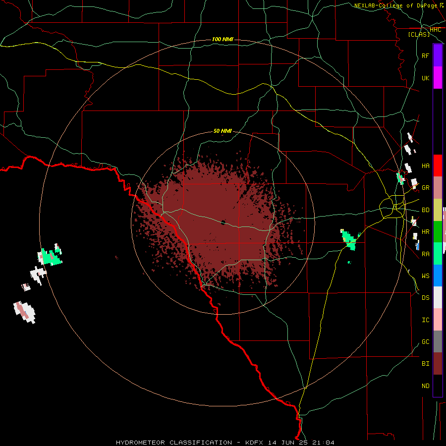Image resolution: width=446 pixels, height=446 pixels.
Task: Click the purple RF legend color swatch
Action: point(438,56)
